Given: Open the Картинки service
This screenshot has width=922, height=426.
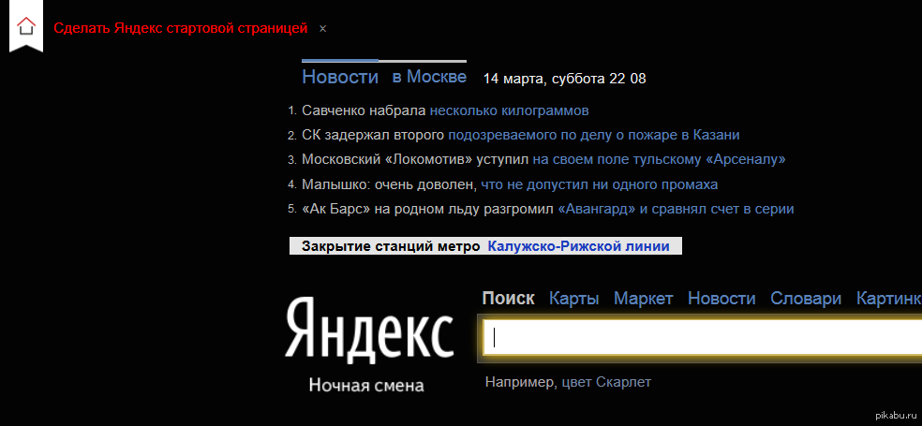Looking at the screenshot, I should (889, 299).
